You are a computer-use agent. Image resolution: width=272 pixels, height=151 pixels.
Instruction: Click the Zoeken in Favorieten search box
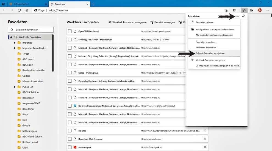pos(31,30)
